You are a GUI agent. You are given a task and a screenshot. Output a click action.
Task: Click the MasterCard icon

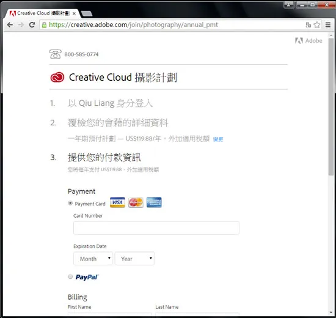click(x=136, y=202)
